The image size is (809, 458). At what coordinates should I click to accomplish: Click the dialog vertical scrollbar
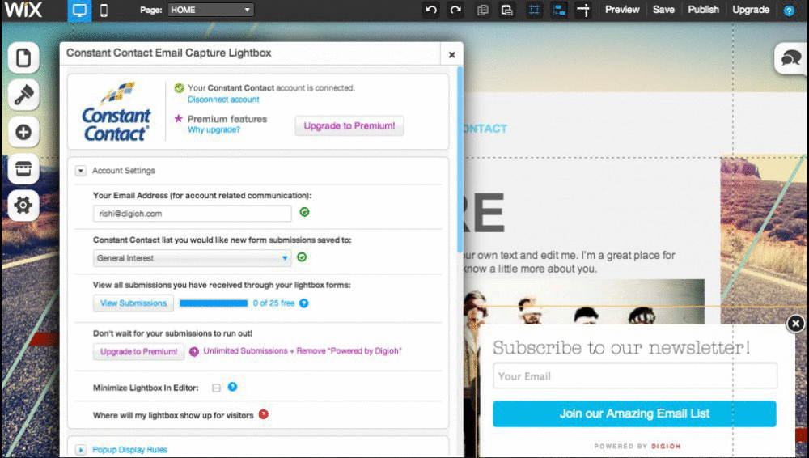pos(460,158)
